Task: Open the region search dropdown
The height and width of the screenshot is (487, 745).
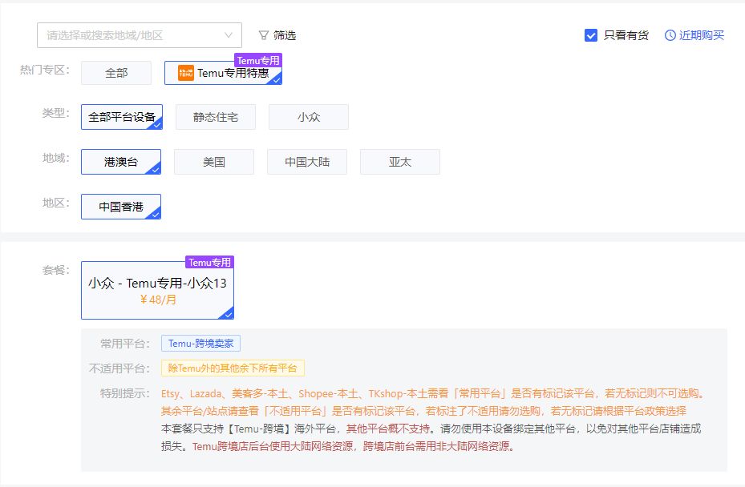Action: [140, 35]
